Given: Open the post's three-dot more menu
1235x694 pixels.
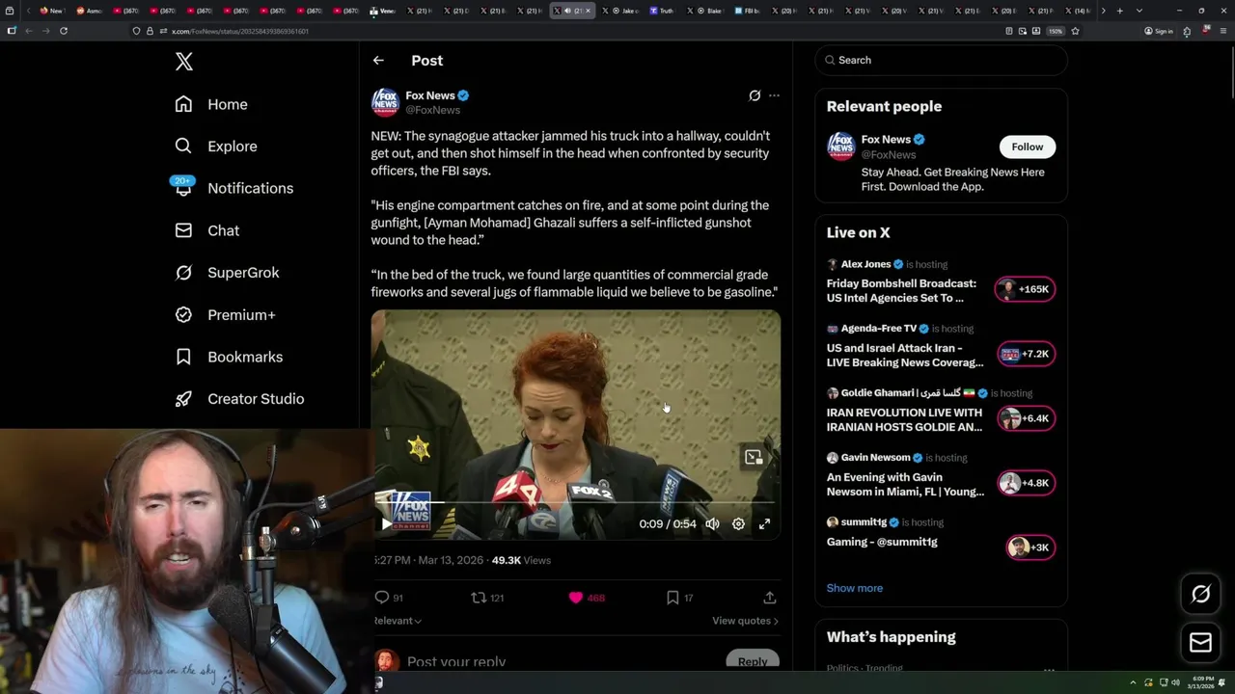Looking at the screenshot, I should (774, 95).
